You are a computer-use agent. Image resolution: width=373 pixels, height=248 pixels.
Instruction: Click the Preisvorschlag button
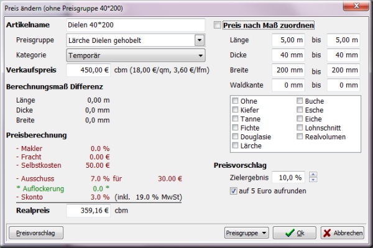point(36,233)
